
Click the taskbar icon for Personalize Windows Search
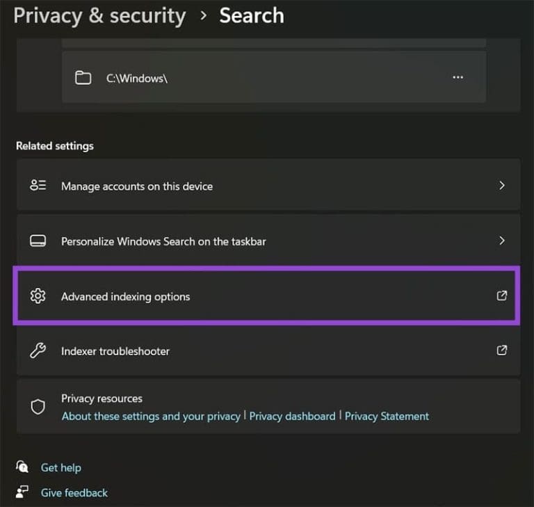pos(38,241)
